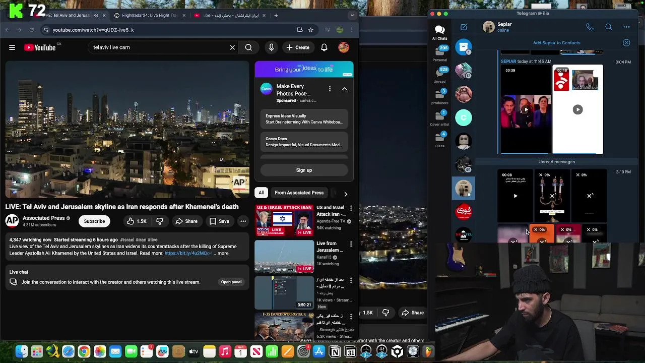The image size is (645, 363).
Task: Expand the description with ...more
Action: coord(221,253)
